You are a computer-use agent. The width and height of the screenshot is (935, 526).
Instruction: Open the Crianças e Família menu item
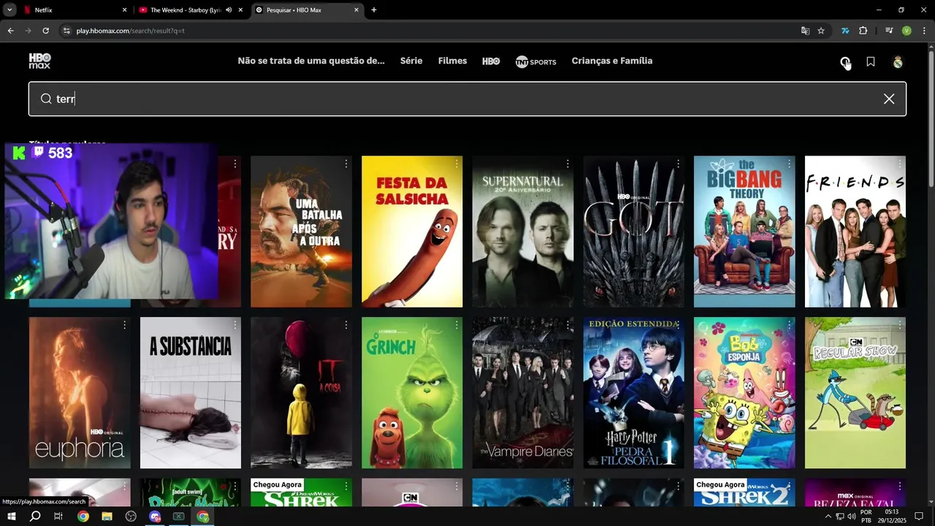(612, 61)
